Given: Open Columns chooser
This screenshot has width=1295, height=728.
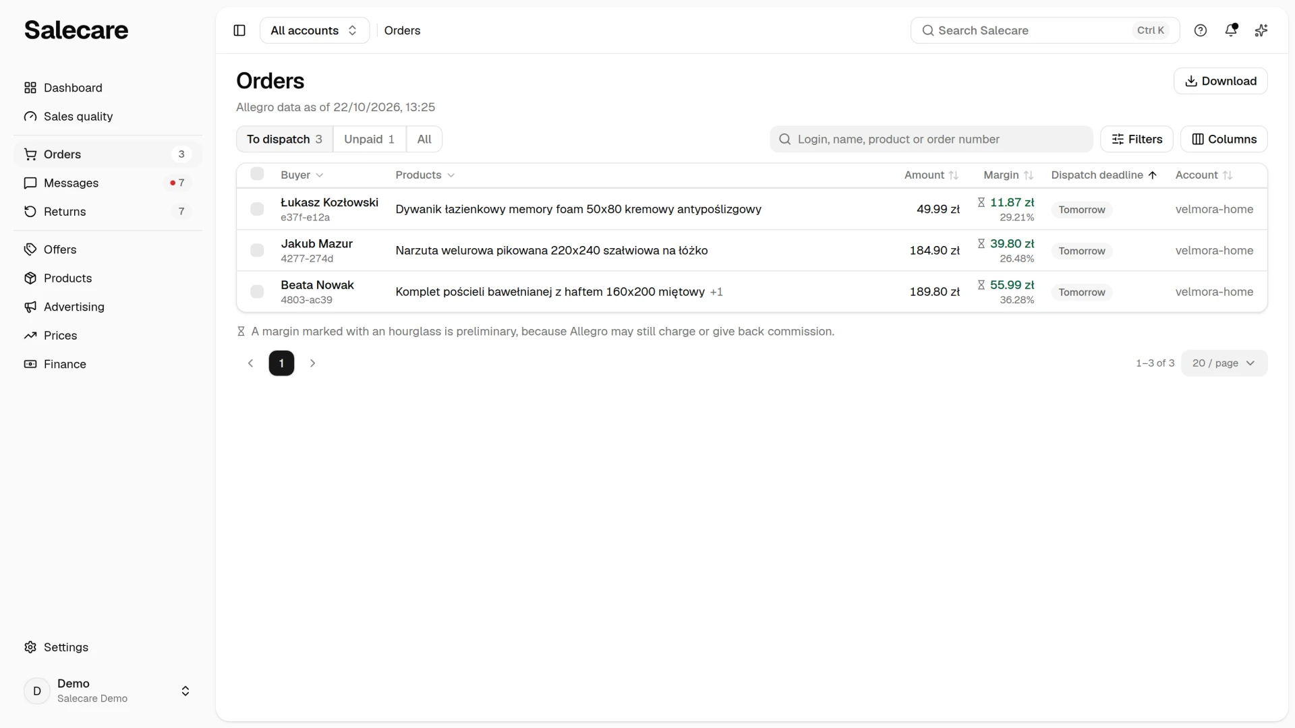Looking at the screenshot, I should 1224,140.
